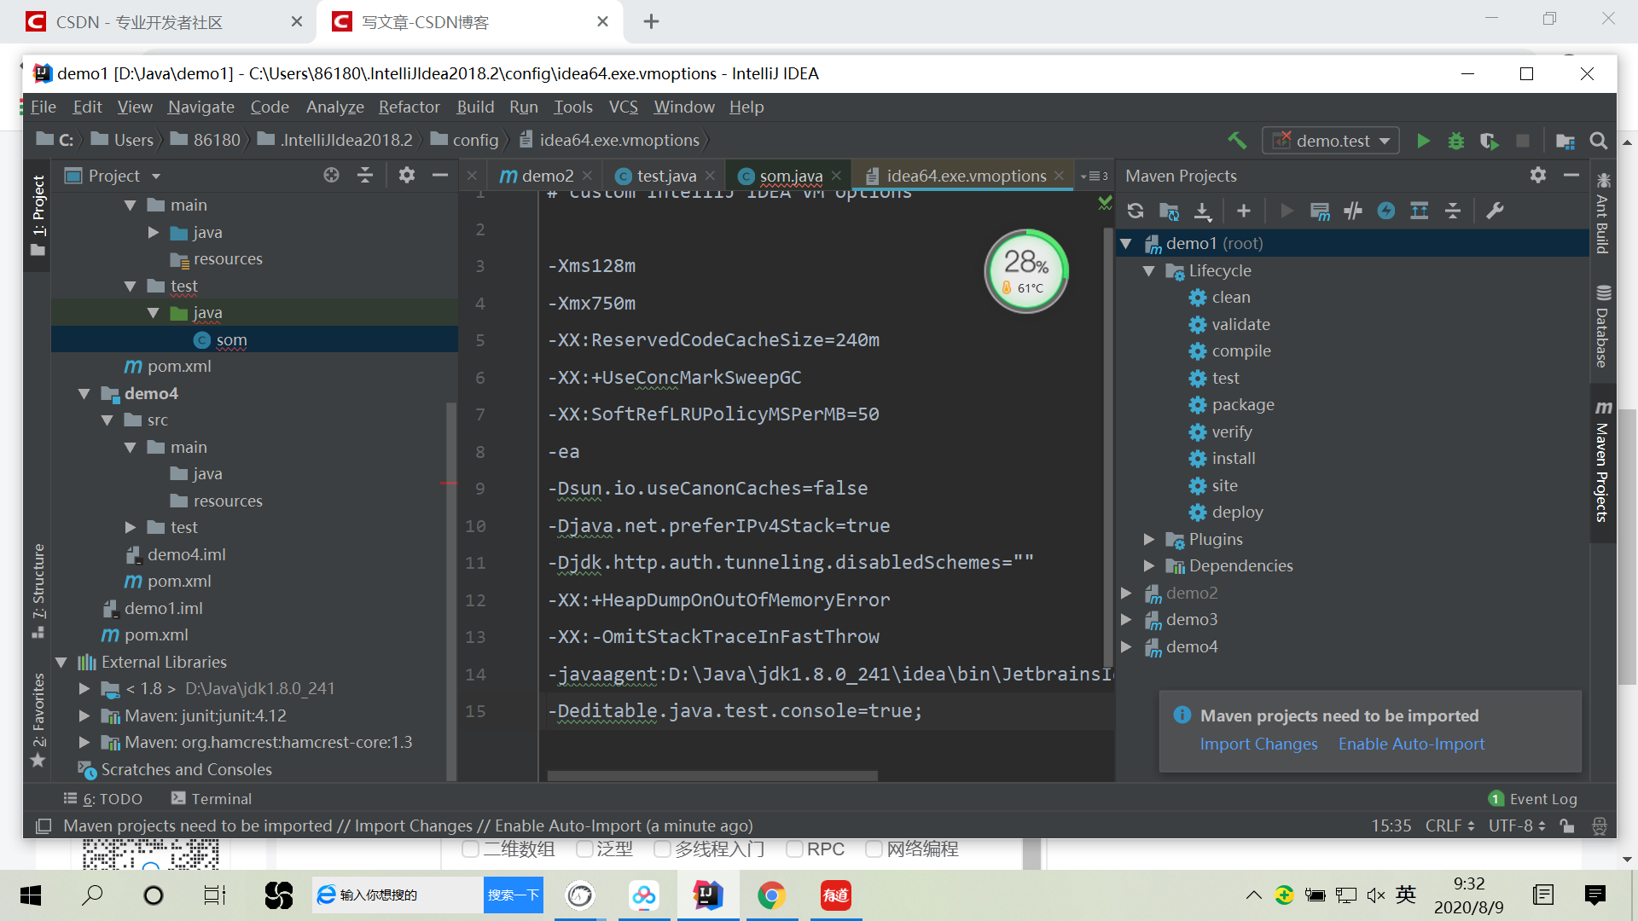Open the demo.test run configuration dropdown
This screenshot has height=921, width=1638.
(x=1331, y=141)
